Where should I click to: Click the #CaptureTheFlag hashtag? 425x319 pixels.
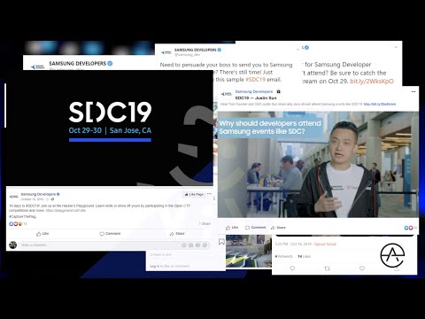[22, 216]
